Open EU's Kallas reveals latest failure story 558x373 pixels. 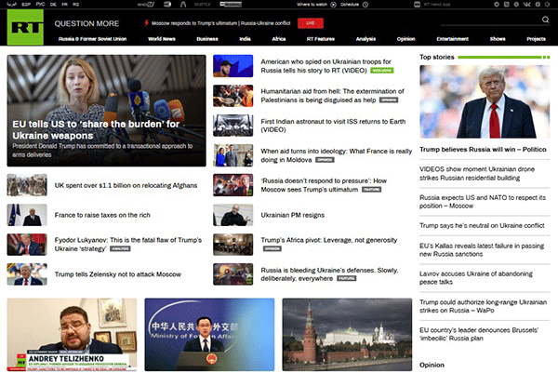[482, 250]
